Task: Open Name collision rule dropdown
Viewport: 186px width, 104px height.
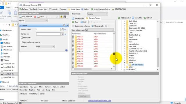Action: point(99,30)
